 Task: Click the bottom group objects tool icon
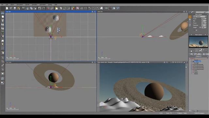3,83
